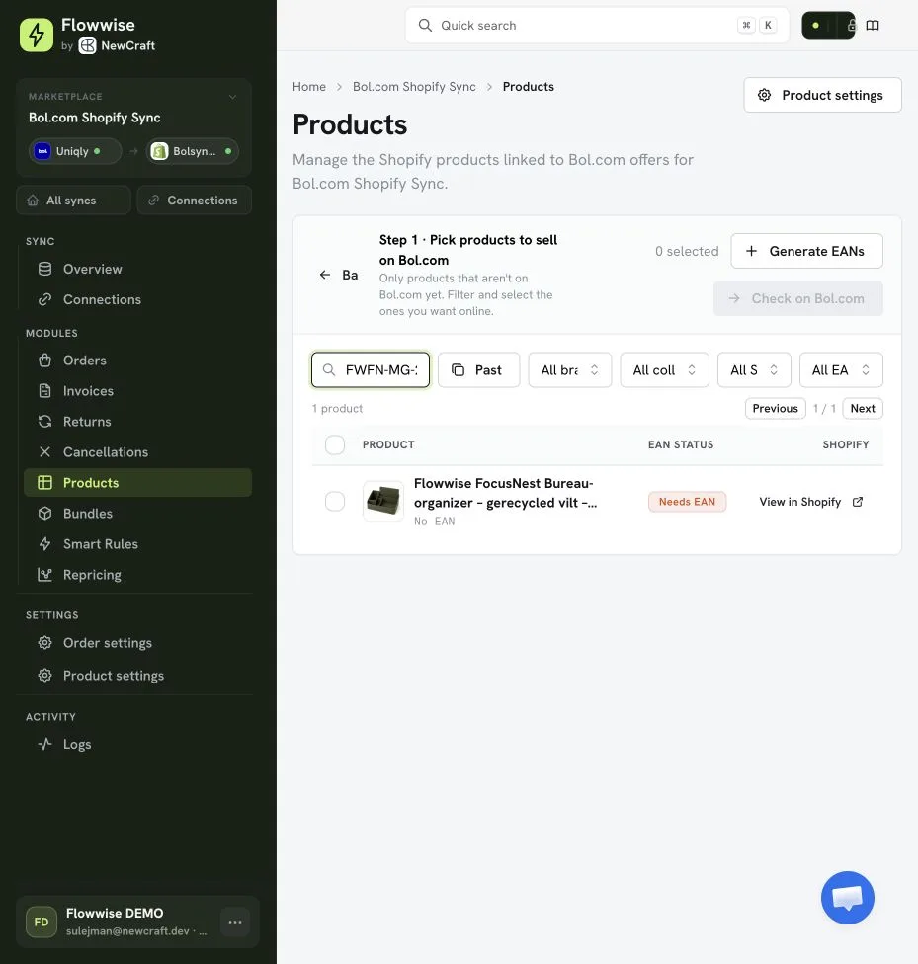Image resolution: width=918 pixels, height=964 pixels.
Task: Click the Check on Bol.com button
Action: pos(798,299)
